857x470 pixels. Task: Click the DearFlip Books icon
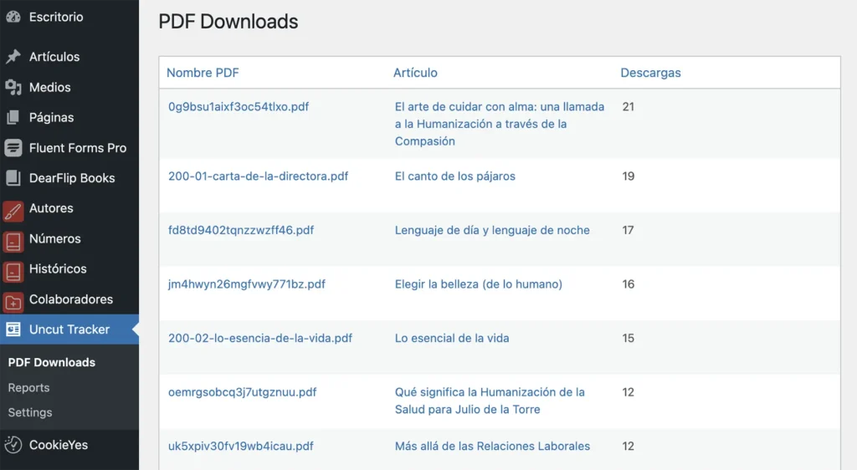pyautogui.click(x=13, y=178)
